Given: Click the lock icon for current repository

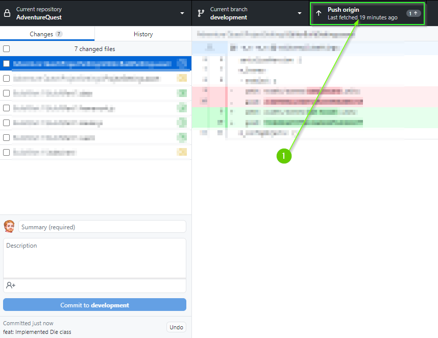Looking at the screenshot, I should (7, 13).
